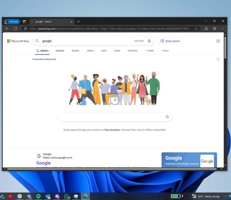Click the microphone voice search icon

coord(149,41)
